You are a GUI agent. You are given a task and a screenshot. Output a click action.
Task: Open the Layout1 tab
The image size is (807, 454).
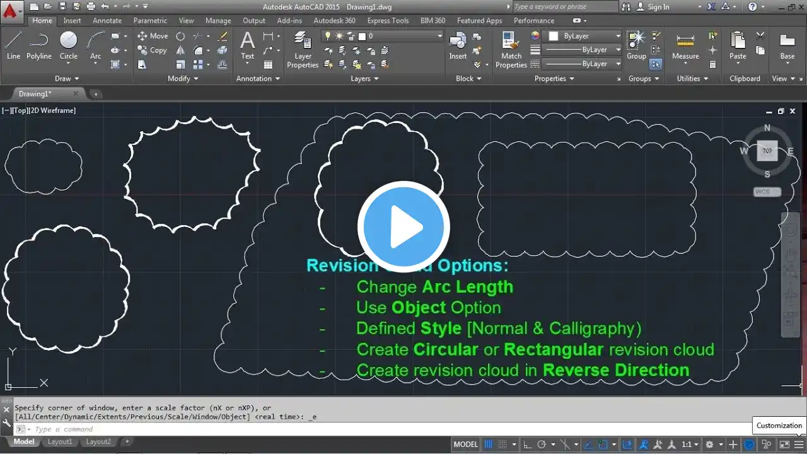coord(60,442)
